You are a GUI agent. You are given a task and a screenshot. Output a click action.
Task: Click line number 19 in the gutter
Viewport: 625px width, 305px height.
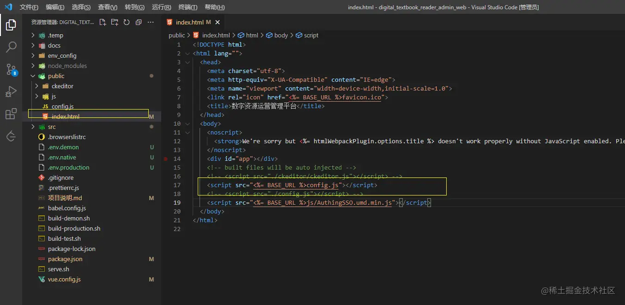pyautogui.click(x=177, y=202)
